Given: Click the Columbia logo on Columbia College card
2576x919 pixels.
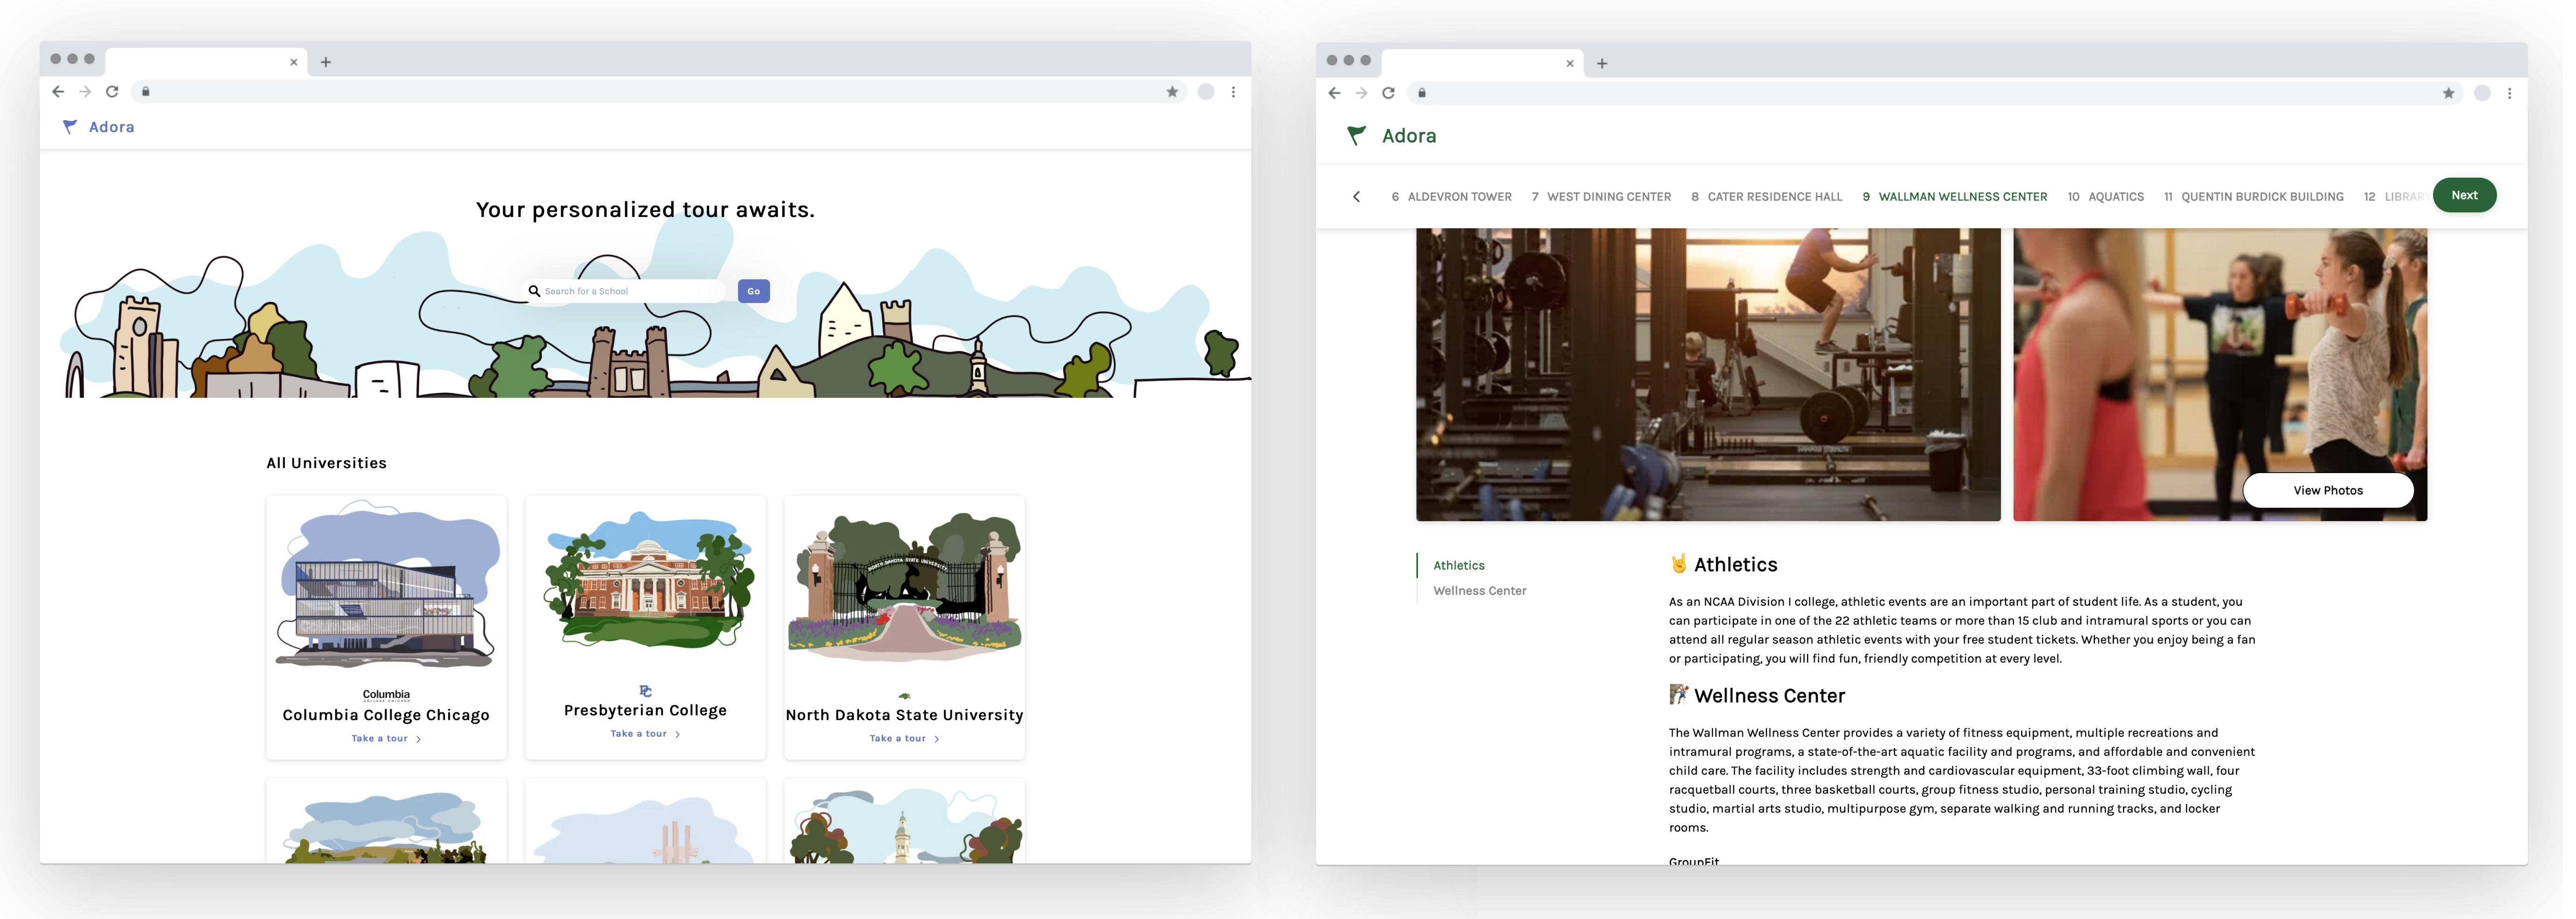Looking at the screenshot, I should click(x=386, y=695).
